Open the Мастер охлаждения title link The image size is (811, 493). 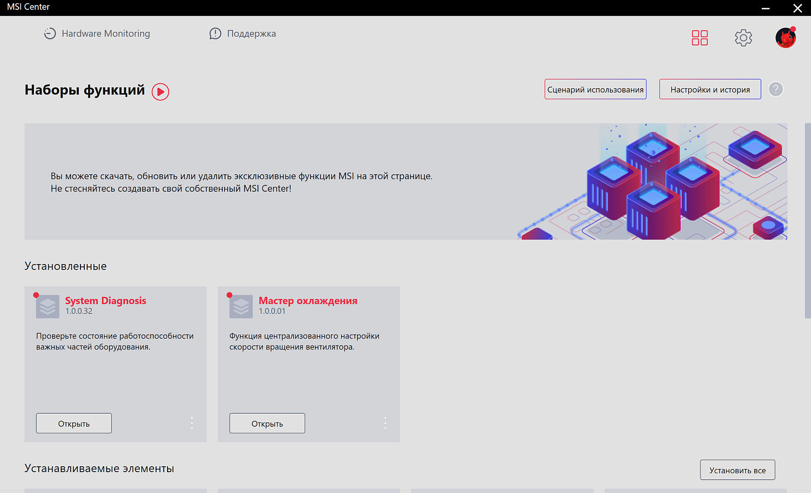tap(308, 301)
